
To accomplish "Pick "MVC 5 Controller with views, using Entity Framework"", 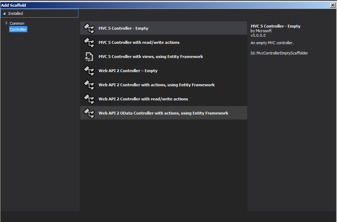I will [x=151, y=57].
